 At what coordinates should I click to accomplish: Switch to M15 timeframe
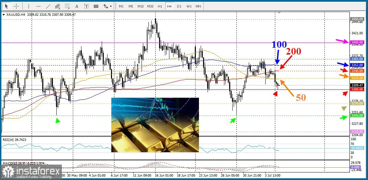point(141,6)
